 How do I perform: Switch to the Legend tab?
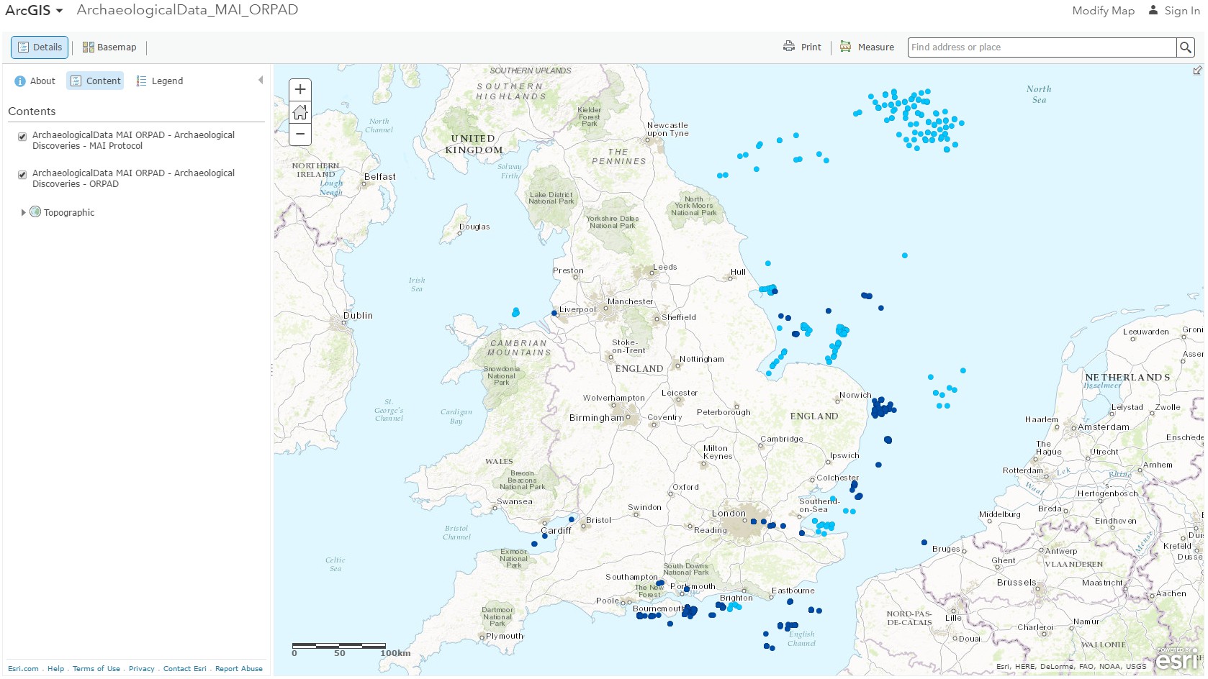160,81
